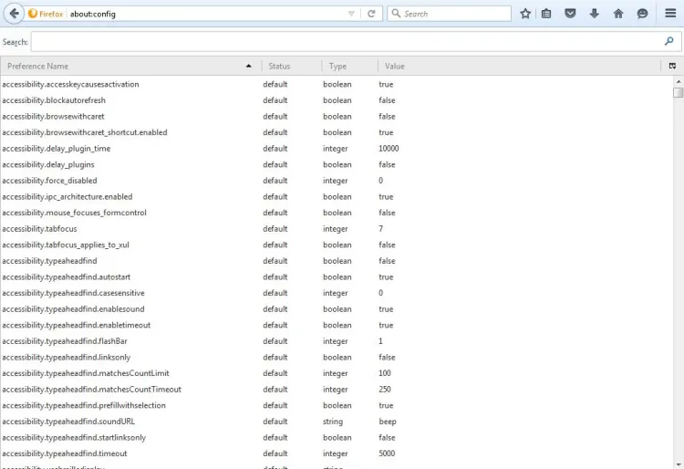The width and height of the screenshot is (684, 469).
Task: Select accessibility.tabfocus row
Action: tap(337, 229)
